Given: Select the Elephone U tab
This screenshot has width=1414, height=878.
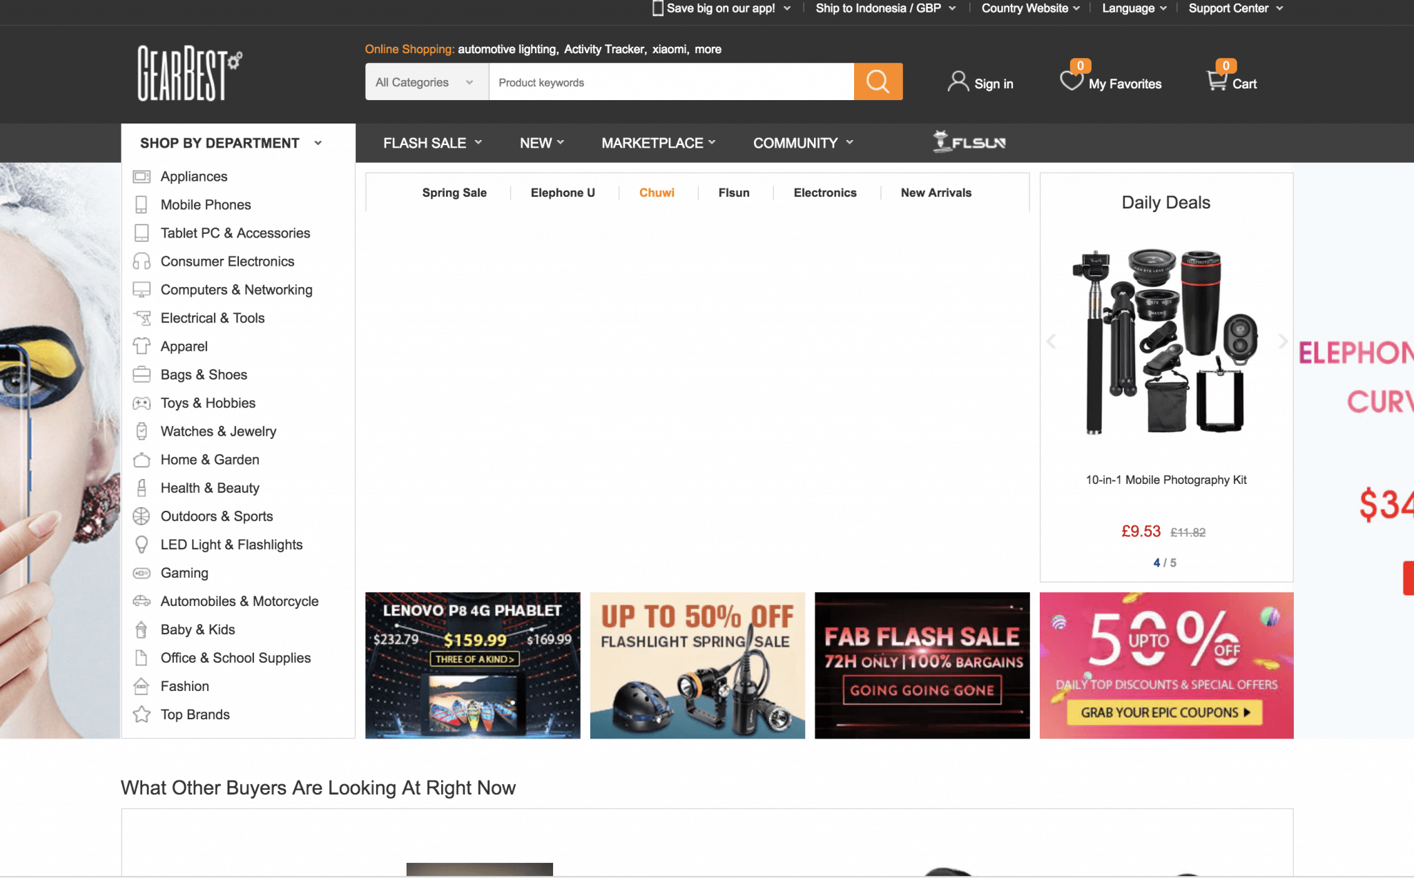Looking at the screenshot, I should click(x=563, y=193).
